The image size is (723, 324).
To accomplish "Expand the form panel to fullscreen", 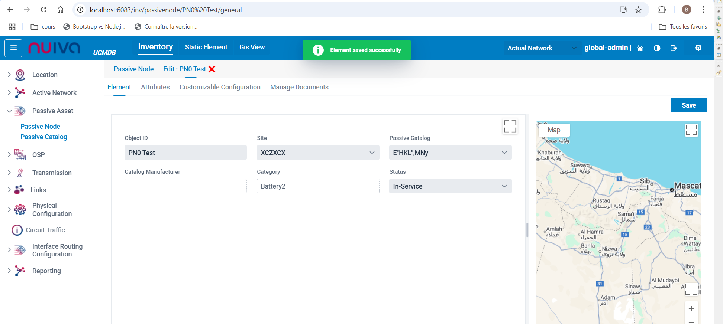I will (x=510, y=127).
